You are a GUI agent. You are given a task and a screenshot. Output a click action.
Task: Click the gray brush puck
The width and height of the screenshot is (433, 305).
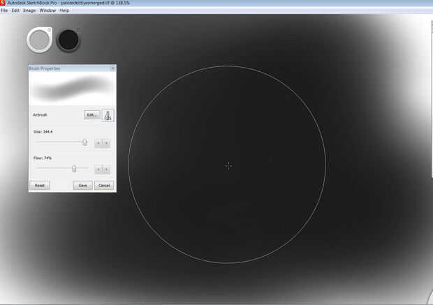(x=40, y=40)
